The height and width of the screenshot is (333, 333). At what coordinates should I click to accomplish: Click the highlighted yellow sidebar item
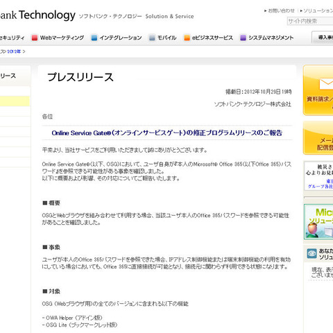(15, 101)
